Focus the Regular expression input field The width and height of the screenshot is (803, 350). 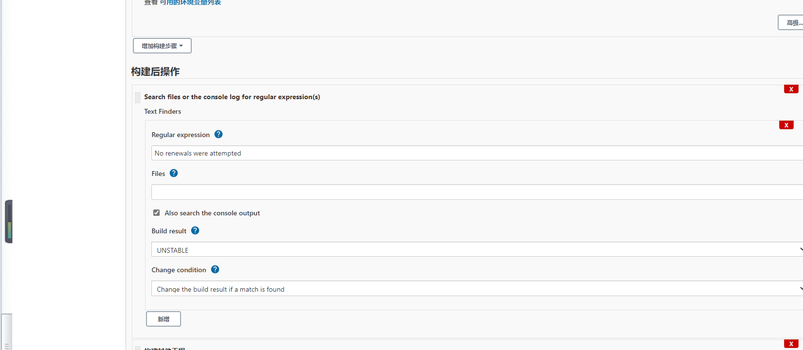tap(477, 153)
